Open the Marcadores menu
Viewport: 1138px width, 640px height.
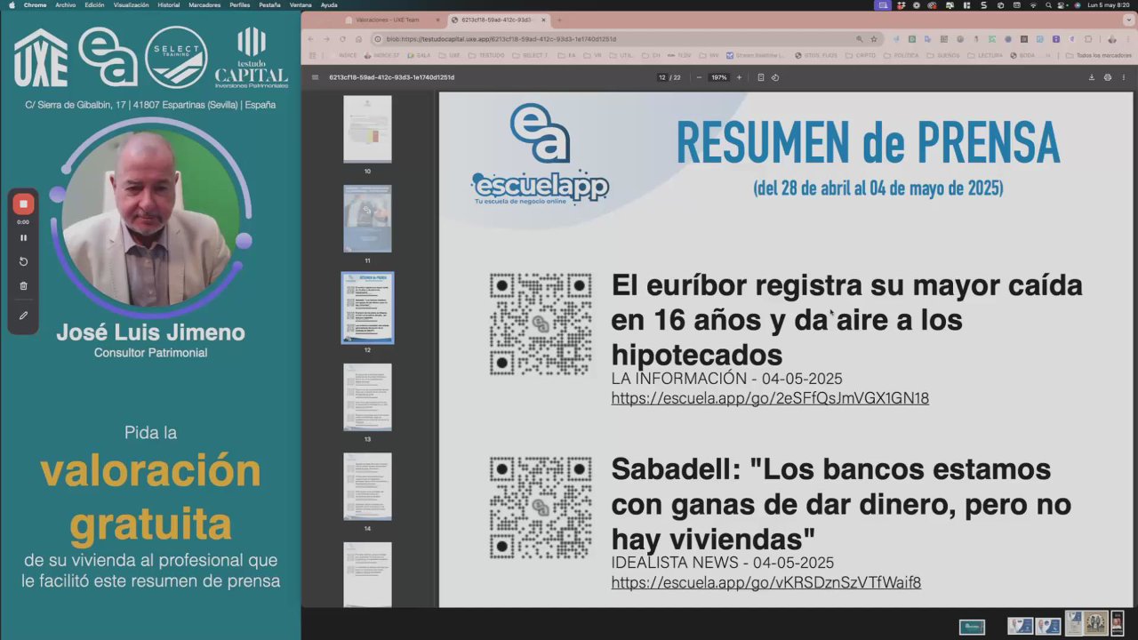pyautogui.click(x=204, y=4)
